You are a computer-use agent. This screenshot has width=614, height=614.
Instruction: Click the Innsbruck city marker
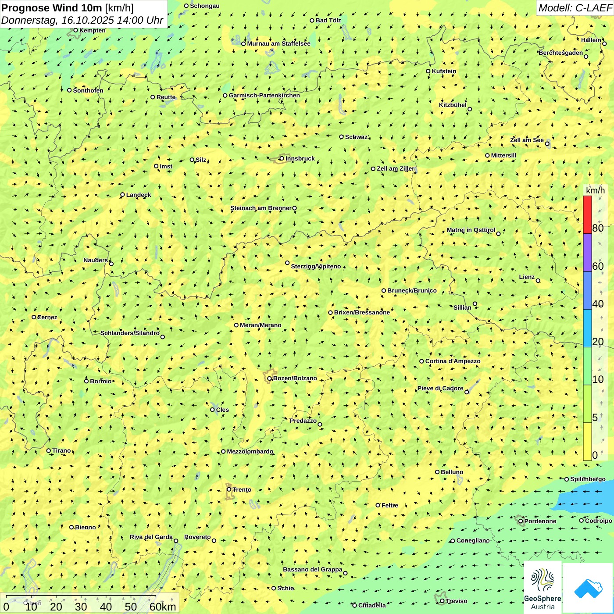(x=282, y=158)
